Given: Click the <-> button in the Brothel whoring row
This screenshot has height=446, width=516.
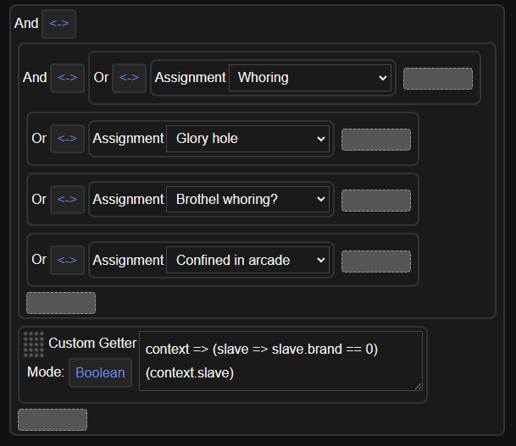Looking at the screenshot, I should click(x=67, y=200).
